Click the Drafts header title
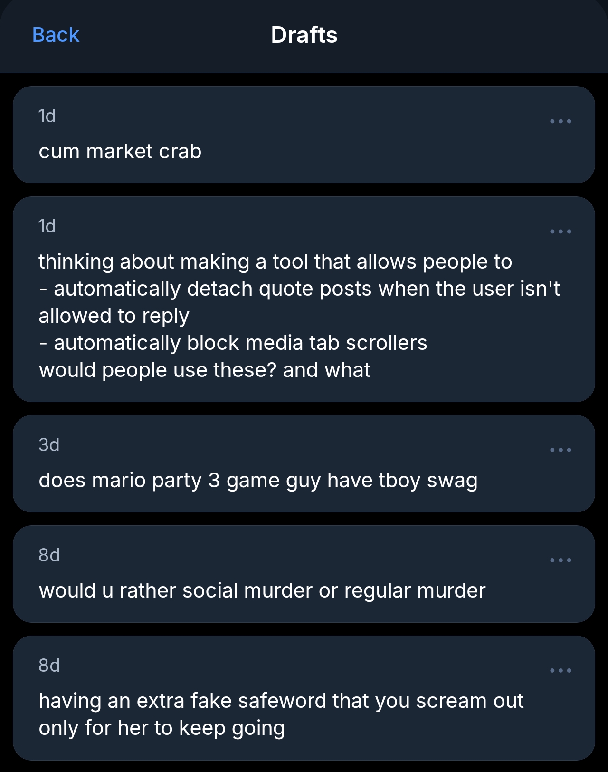The image size is (608, 772). tap(304, 35)
